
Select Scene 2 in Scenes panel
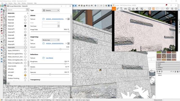[160, 75]
